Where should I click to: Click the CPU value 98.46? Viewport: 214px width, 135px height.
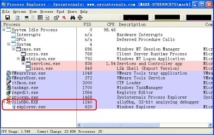[x=110, y=30]
